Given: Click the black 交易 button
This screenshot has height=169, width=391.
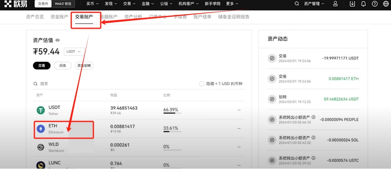Looking at the screenshot, I should (42, 66).
